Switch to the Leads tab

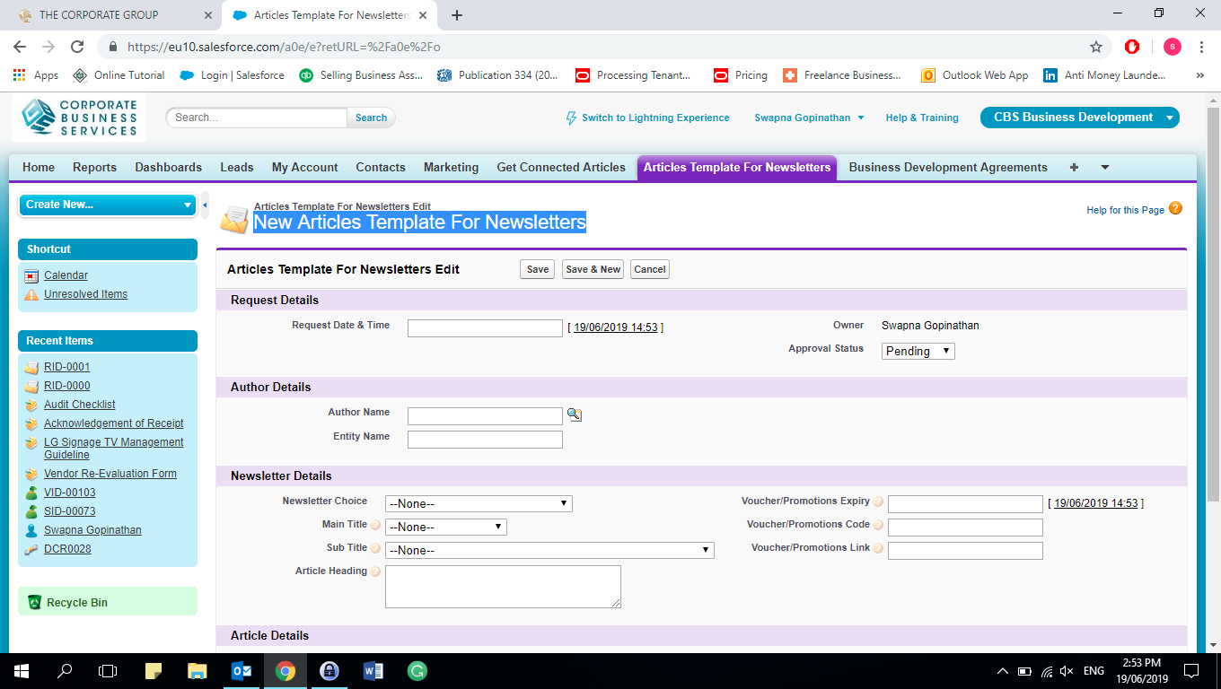coord(236,167)
